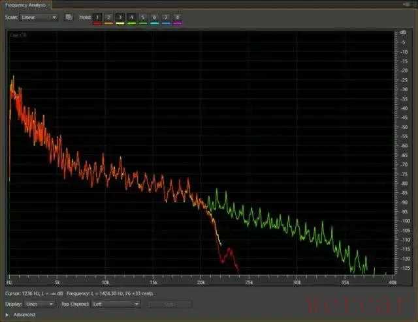This screenshot has height=322, width=418.
Task: Toggle Hold button 1
Action: click(97, 17)
